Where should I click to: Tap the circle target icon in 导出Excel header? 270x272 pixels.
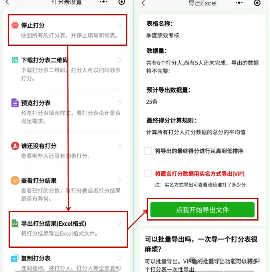(257, 3)
